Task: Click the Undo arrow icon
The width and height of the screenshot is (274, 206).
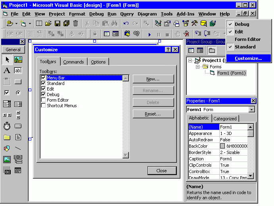Action: [x=126, y=23]
